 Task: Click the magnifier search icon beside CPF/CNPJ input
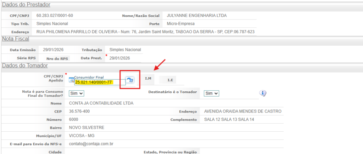71,80
